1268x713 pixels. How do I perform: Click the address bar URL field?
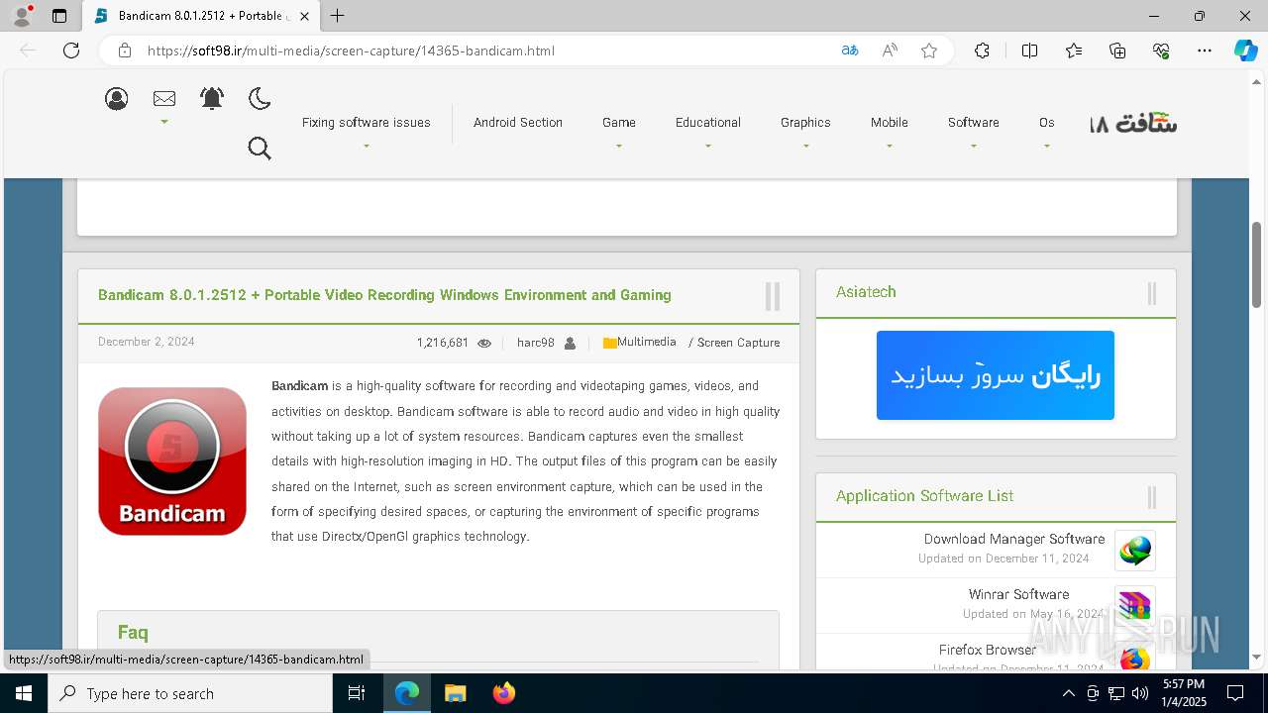click(485, 51)
